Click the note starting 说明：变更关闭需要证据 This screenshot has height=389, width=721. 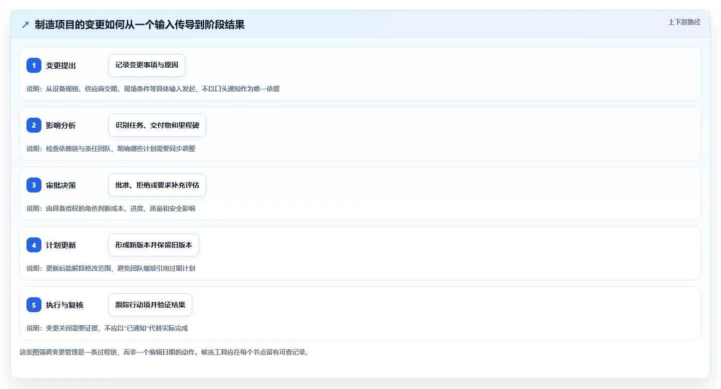tap(107, 328)
